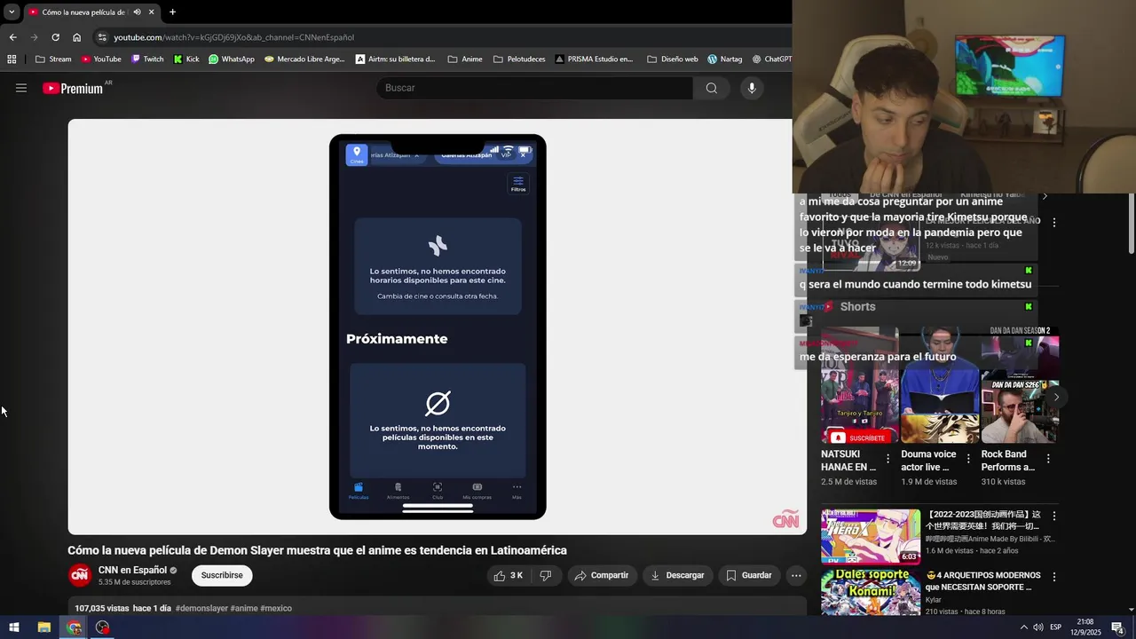Open YouTube bookmark

(x=101, y=59)
